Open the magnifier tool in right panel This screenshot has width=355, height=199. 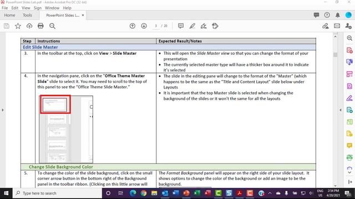click(x=349, y=38)
